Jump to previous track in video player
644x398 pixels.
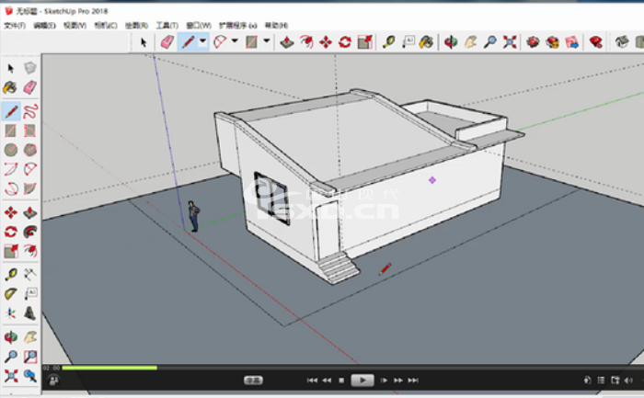coord(312,381)
